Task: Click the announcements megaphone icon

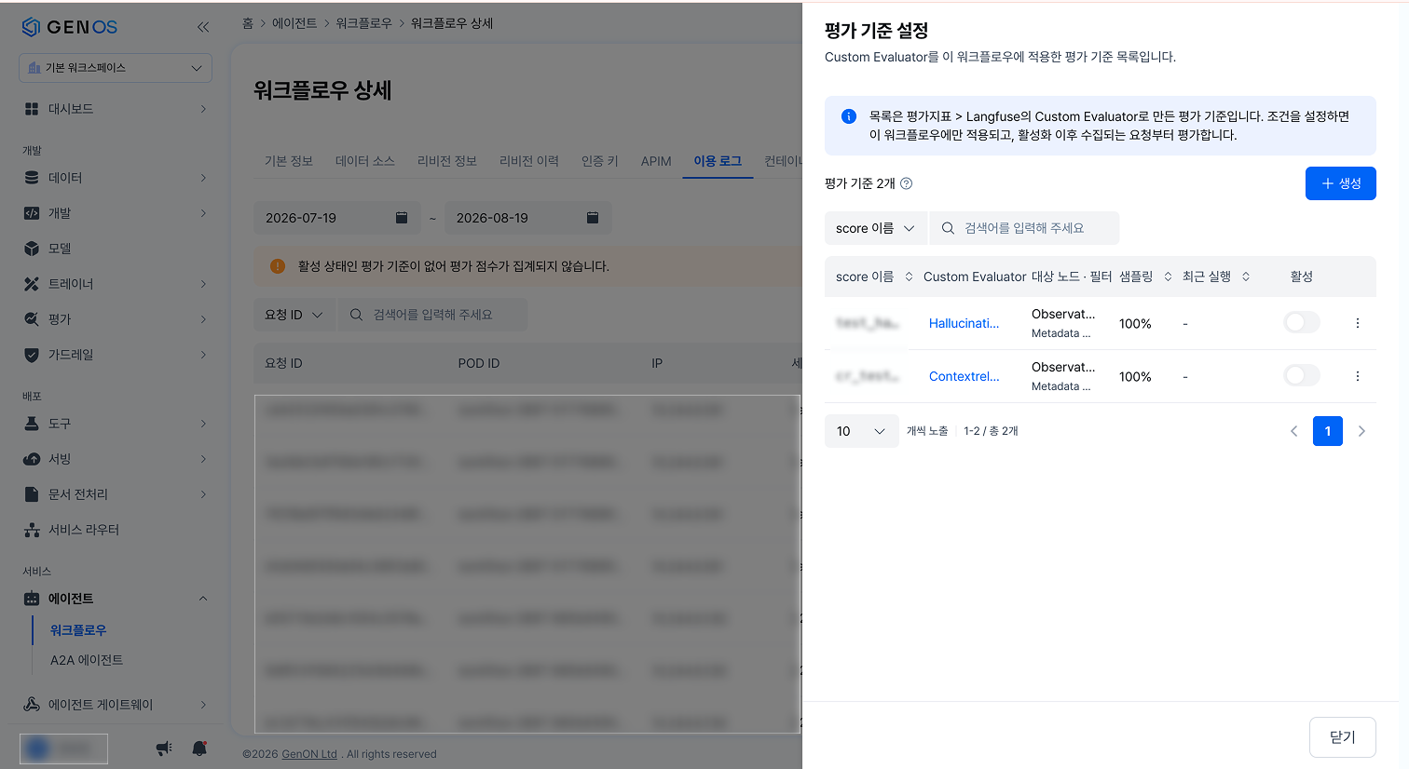Action: tap(164, 748)
